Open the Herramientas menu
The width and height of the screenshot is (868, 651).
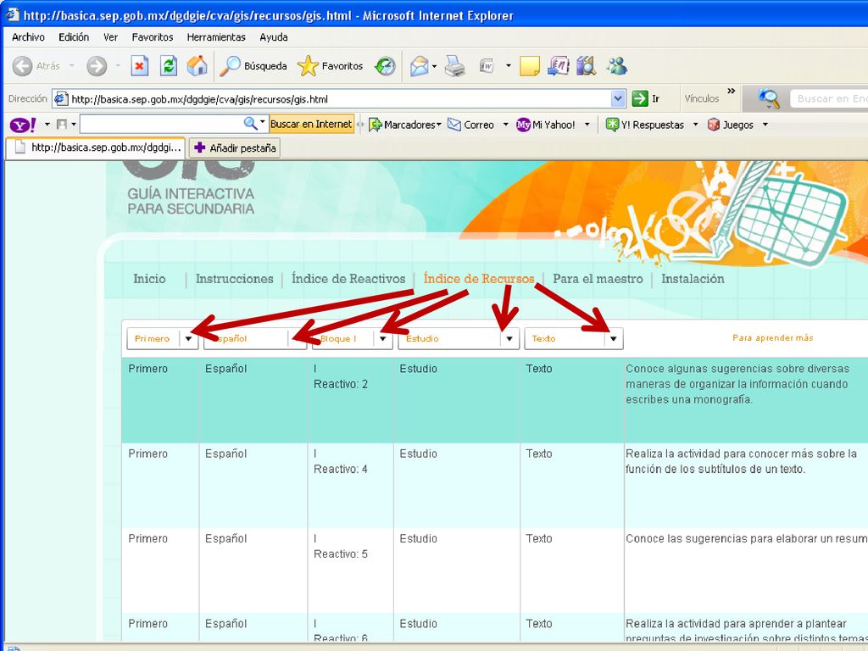tap(216, 37)
